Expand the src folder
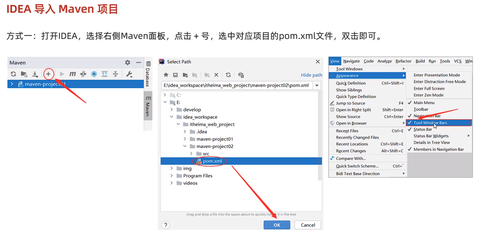Viewport: 483px width, 234px height. click(191, 153)
